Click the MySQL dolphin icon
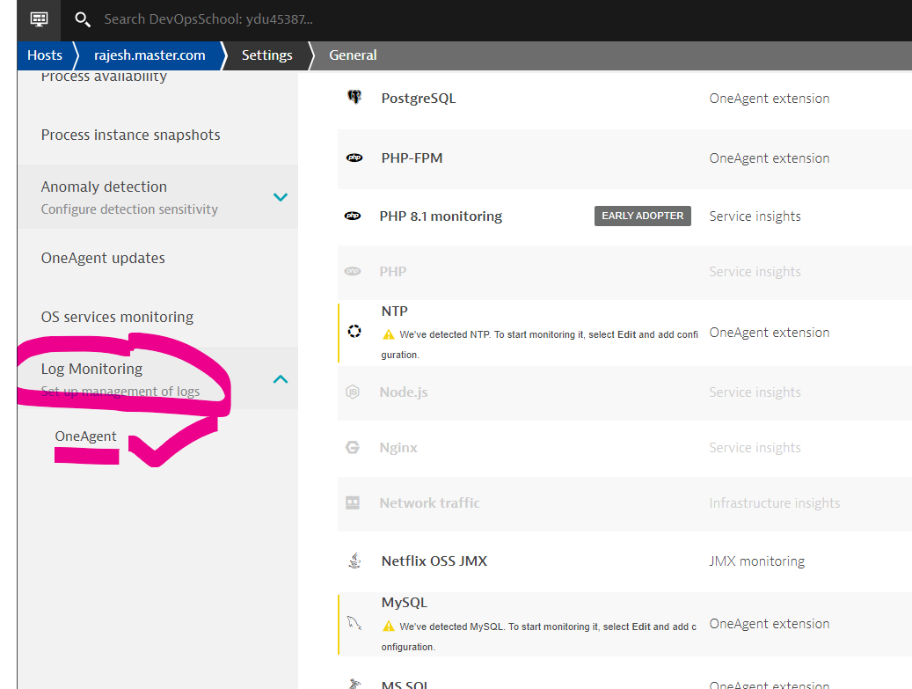The width and height of the screenshot is (912, 689). click(x=354, y=623)
